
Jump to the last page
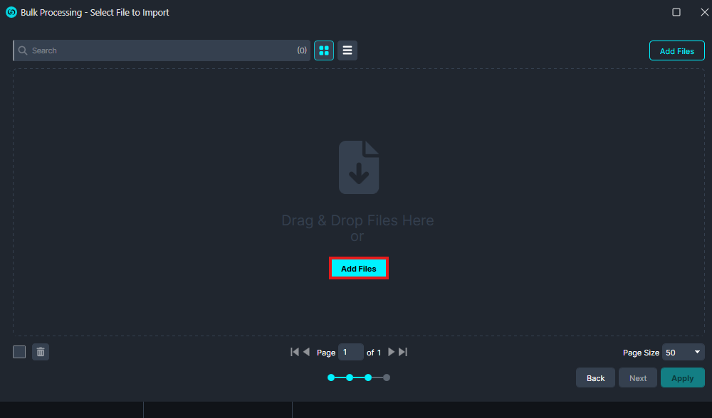point(403,352)
